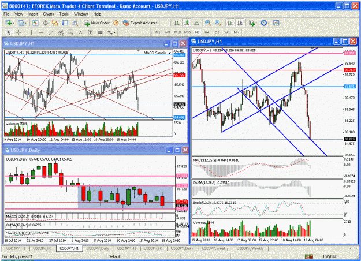Open the Window menu
361x261 pixels.
(81, 14)
